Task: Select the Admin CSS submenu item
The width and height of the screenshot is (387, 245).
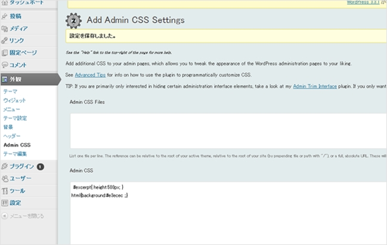Action: coord(17,145)
